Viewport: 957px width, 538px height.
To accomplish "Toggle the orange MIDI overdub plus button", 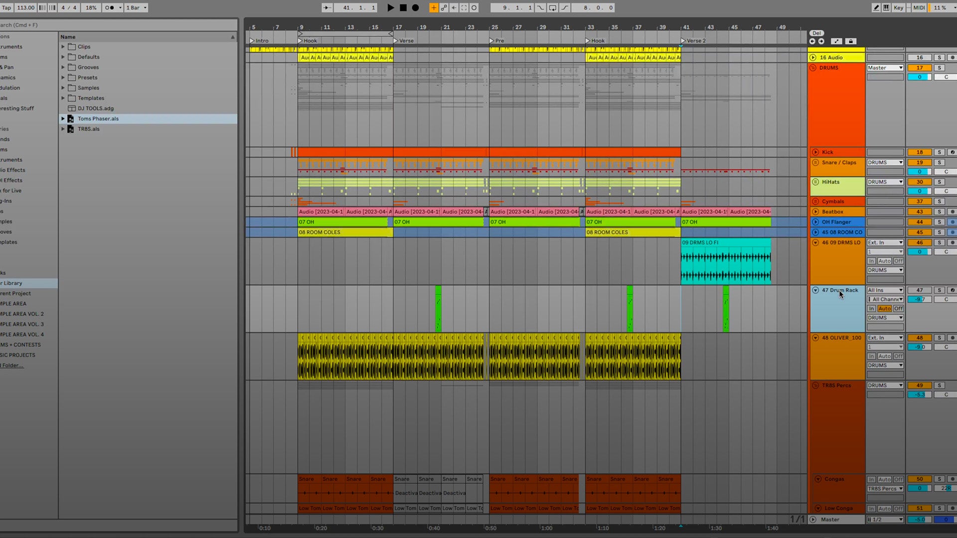I will [433, 7].
